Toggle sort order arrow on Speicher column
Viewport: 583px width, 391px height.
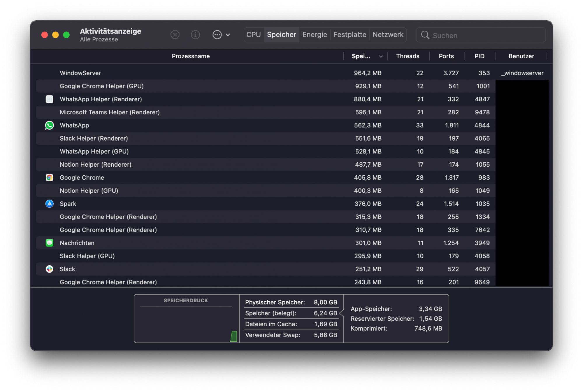pyautogui.click(x=381, y=57)
